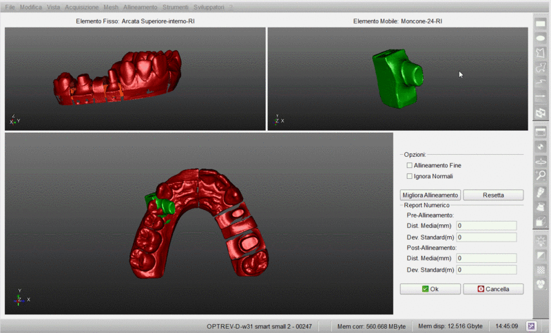Image resolution: width=551 pixels, height=333 pixels.
Task: Click the Cancella button
Action: tap(493, 289)
